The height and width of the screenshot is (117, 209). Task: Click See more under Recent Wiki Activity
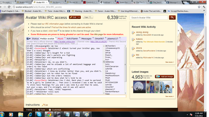click(x=169, y=62)
